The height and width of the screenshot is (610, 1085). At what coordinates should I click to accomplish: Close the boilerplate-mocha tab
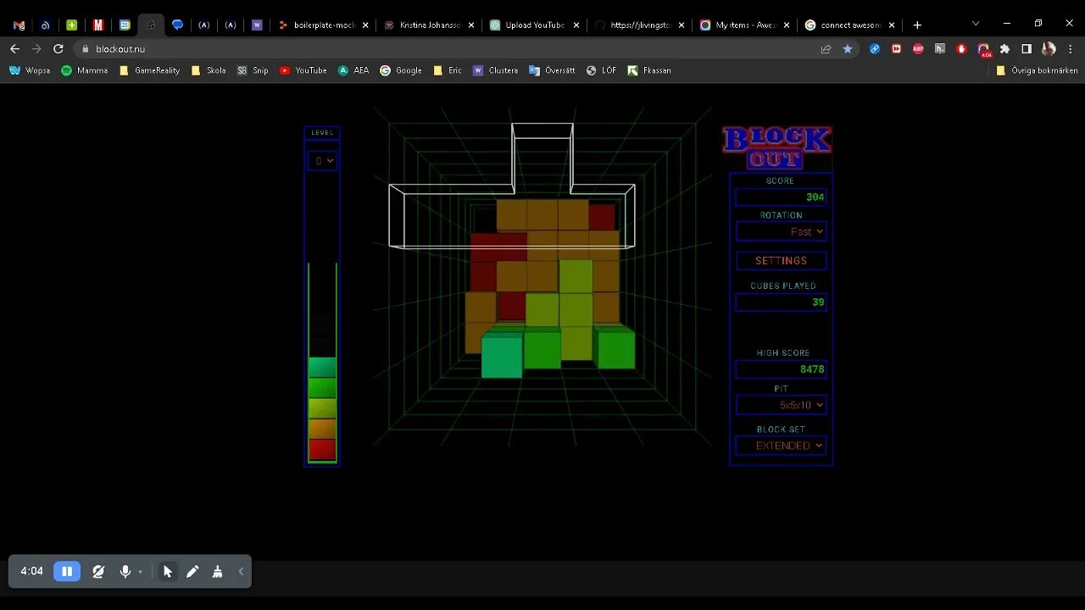tap(365, 25)
